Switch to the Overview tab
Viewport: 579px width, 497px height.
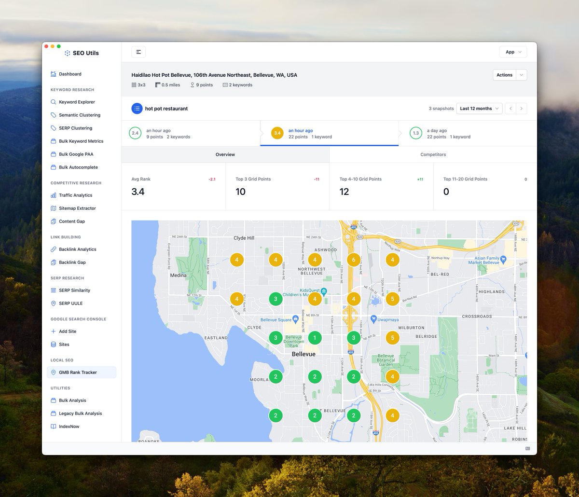225,154
